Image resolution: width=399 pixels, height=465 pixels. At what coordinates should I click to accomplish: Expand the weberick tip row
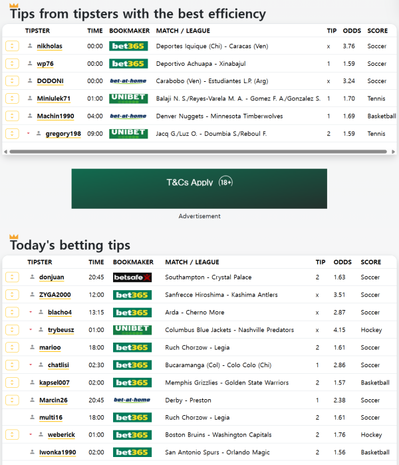point(12,435)
